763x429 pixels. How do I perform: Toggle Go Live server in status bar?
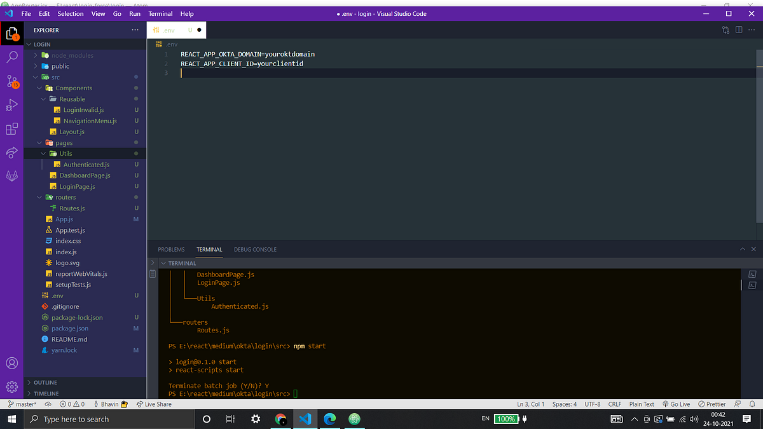coord(676,404)
